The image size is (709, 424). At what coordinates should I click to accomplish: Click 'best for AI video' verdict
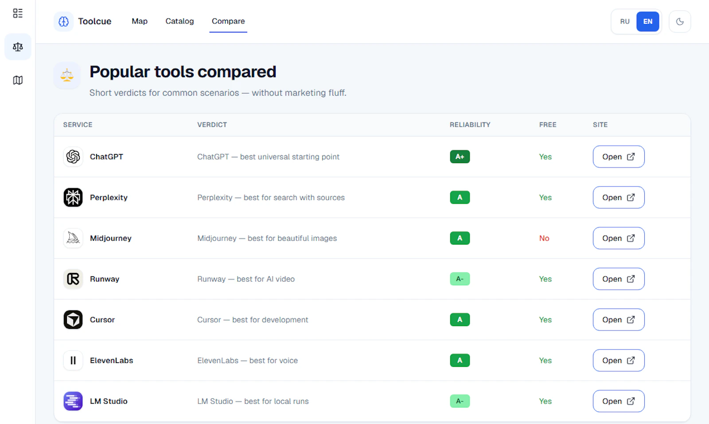(266, 279)
